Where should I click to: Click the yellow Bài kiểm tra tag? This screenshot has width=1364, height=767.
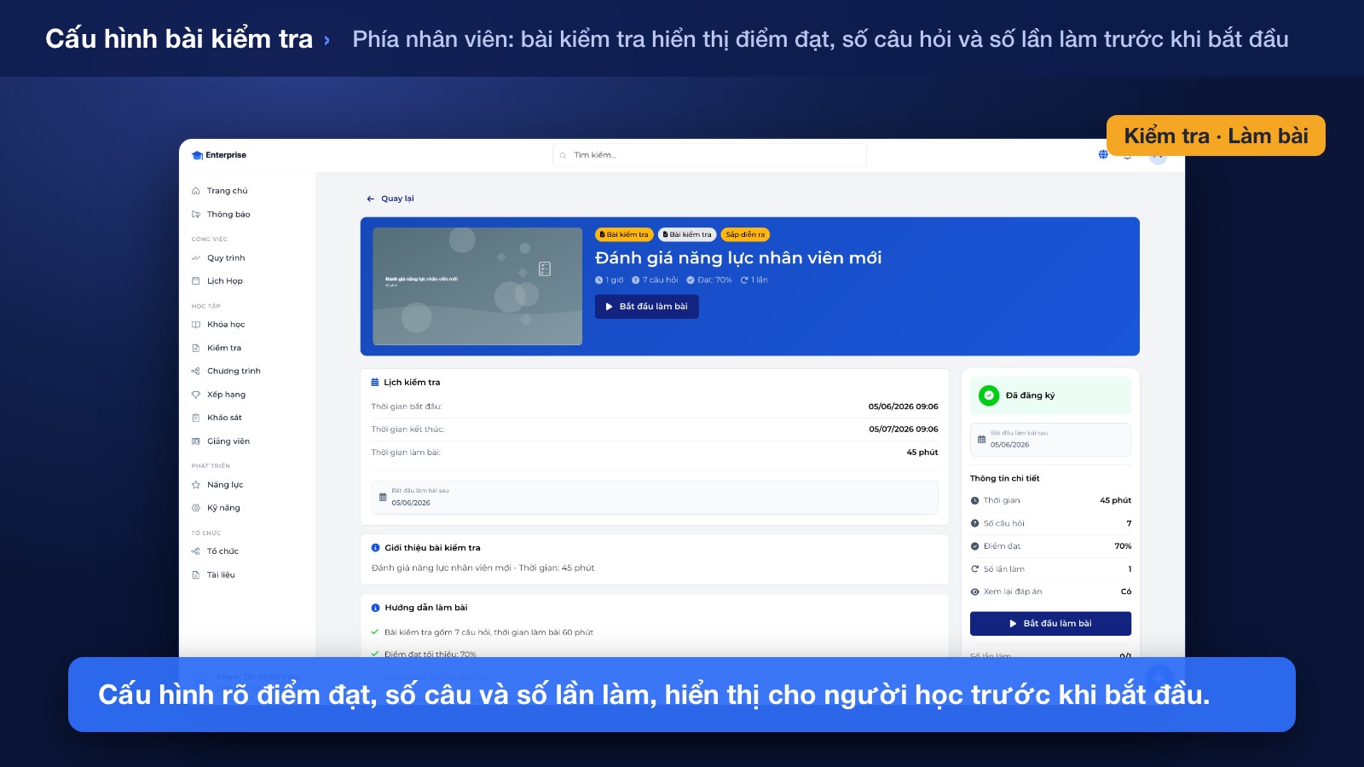click(624, 234)
